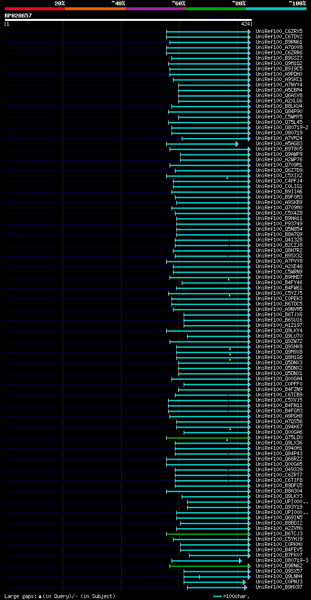The width and height of the screenshot is (311, 600).
Task: Select the UniRef100_Q75LD0 hit name
Action: pos(279,437)
